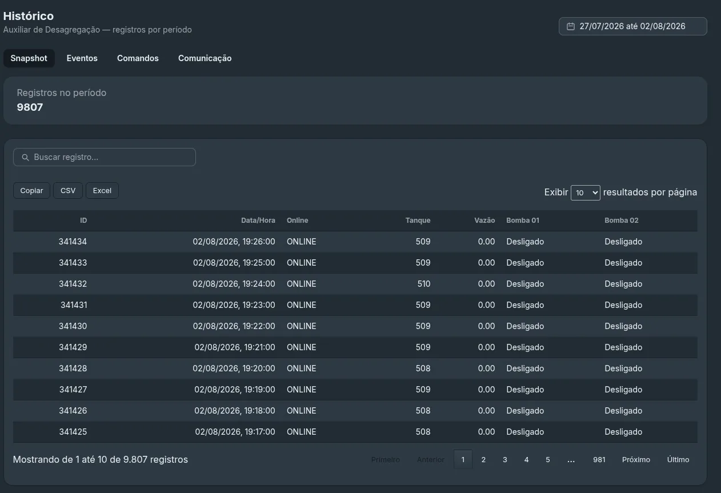Click timestamp 02/08/2026, 19:21:00
The width and height of the screenshot is (721, 493).
coord(235,347)
